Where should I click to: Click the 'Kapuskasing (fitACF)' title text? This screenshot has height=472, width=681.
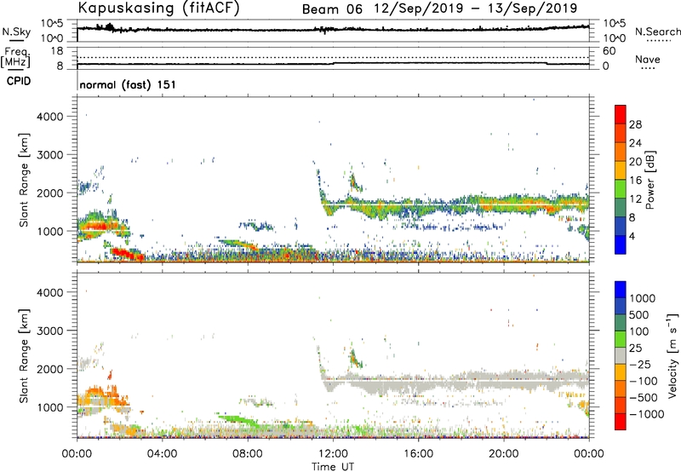[158, 8]
